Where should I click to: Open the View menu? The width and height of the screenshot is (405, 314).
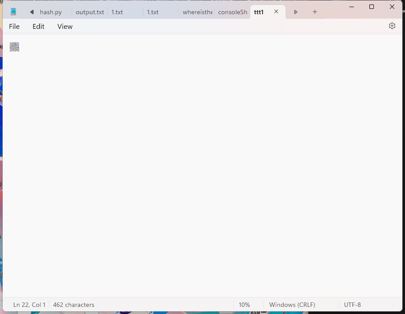click(65, 27)
